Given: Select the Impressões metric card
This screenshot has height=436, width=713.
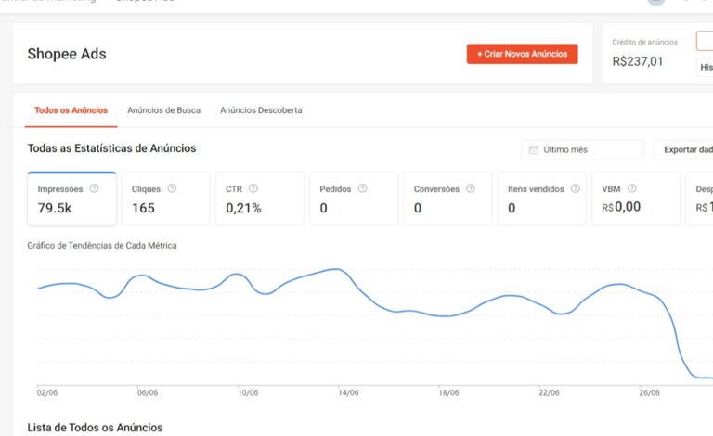Looking at the screenshot, I should [x=71, y=199].
